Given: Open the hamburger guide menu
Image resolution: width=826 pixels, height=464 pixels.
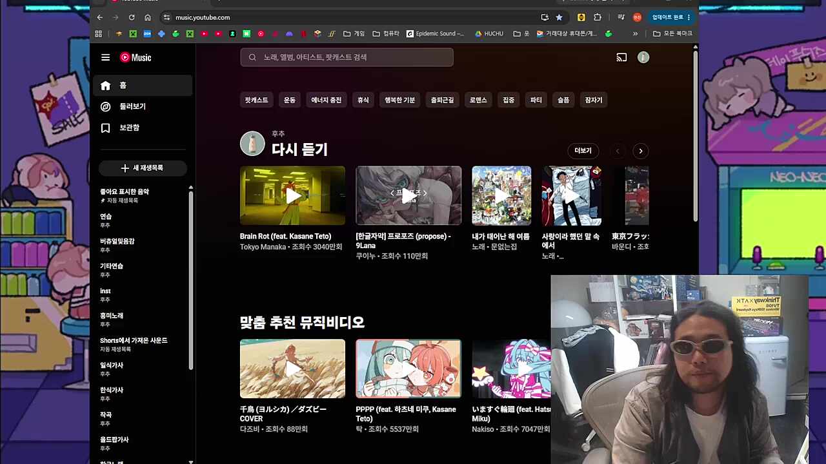Looking at the screenshot, I should point(105,57).
